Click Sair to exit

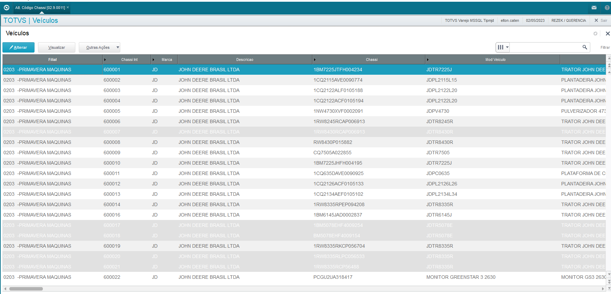(601, 20)
